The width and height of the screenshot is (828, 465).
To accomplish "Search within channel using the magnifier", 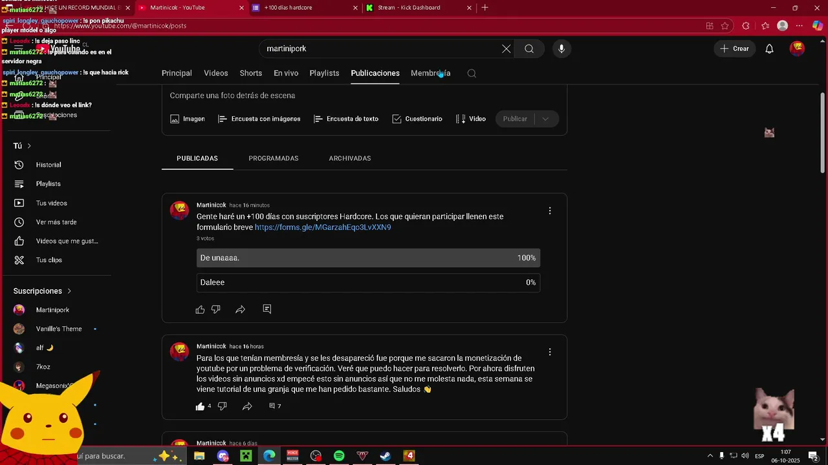I will (472, 73).
